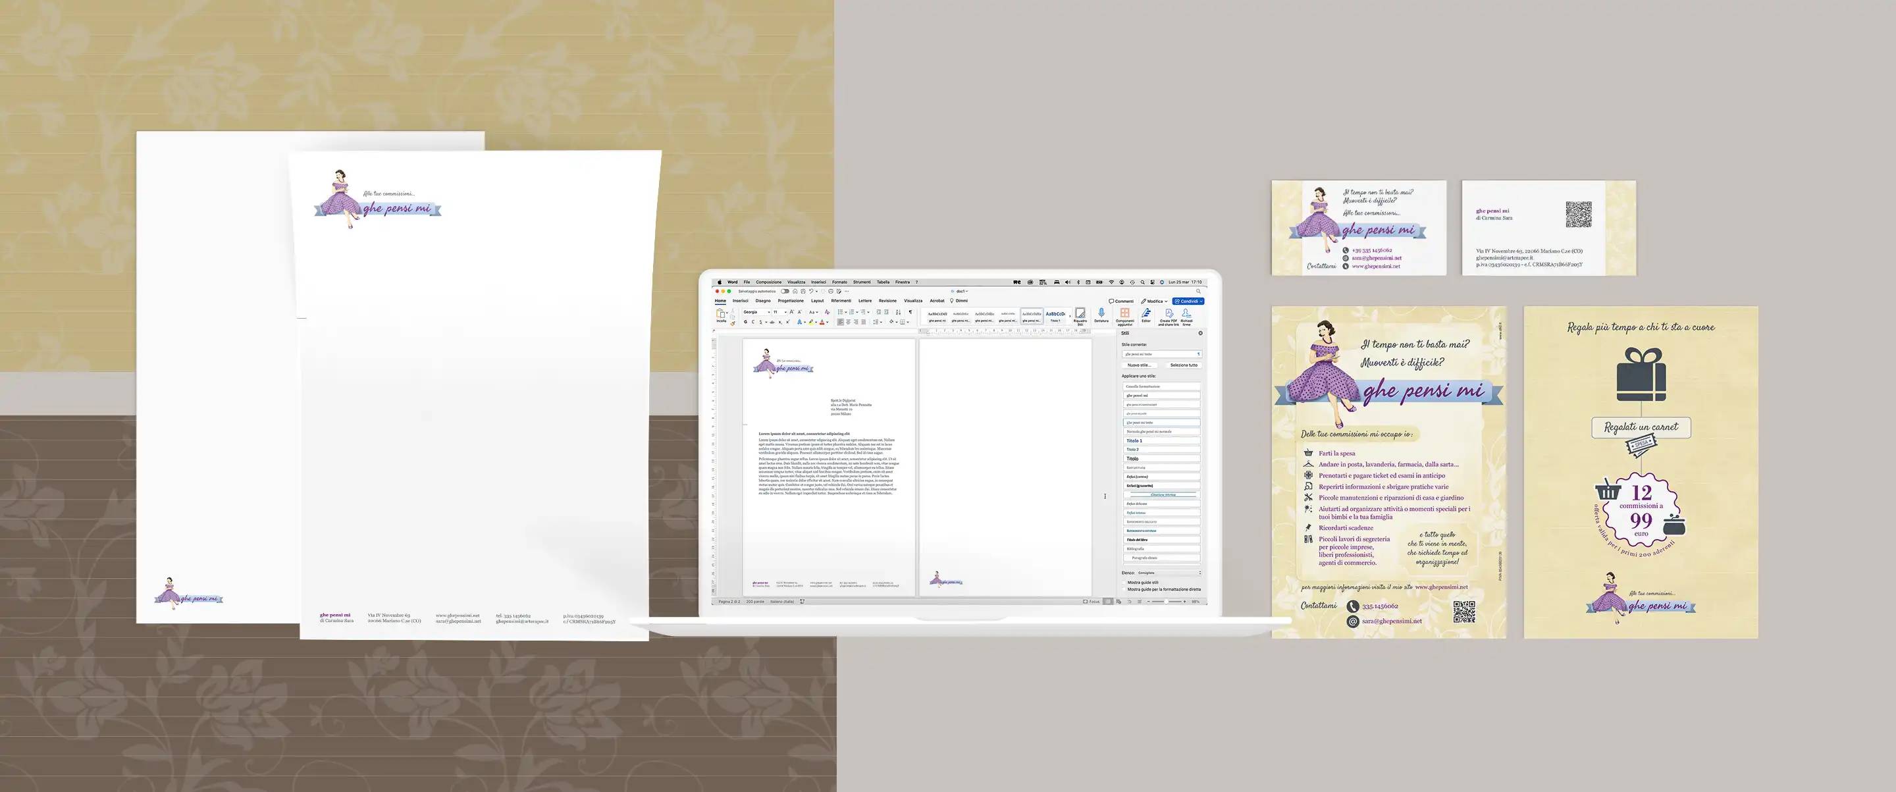Open the Tabella menu in menu bar

[x=883, y=282]
